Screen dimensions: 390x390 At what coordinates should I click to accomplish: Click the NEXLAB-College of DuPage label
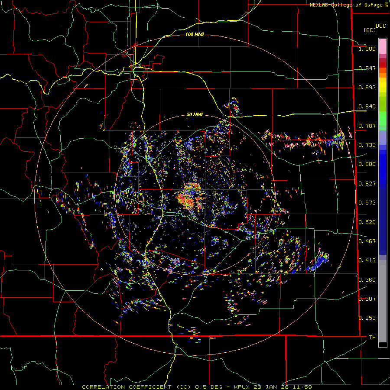click(x=346, y=5)
